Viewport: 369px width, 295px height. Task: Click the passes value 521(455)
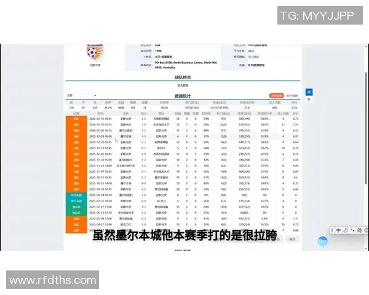click(244, 125)
